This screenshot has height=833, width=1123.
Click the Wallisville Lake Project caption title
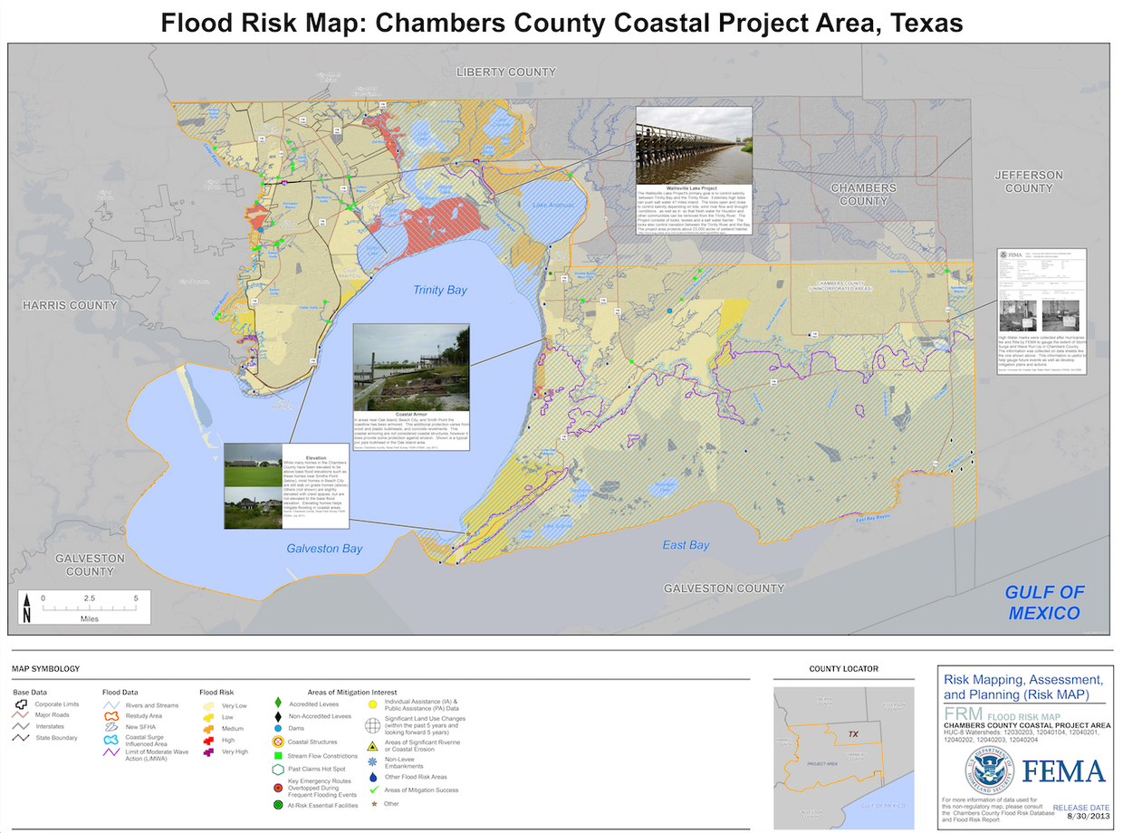(694, 188)
